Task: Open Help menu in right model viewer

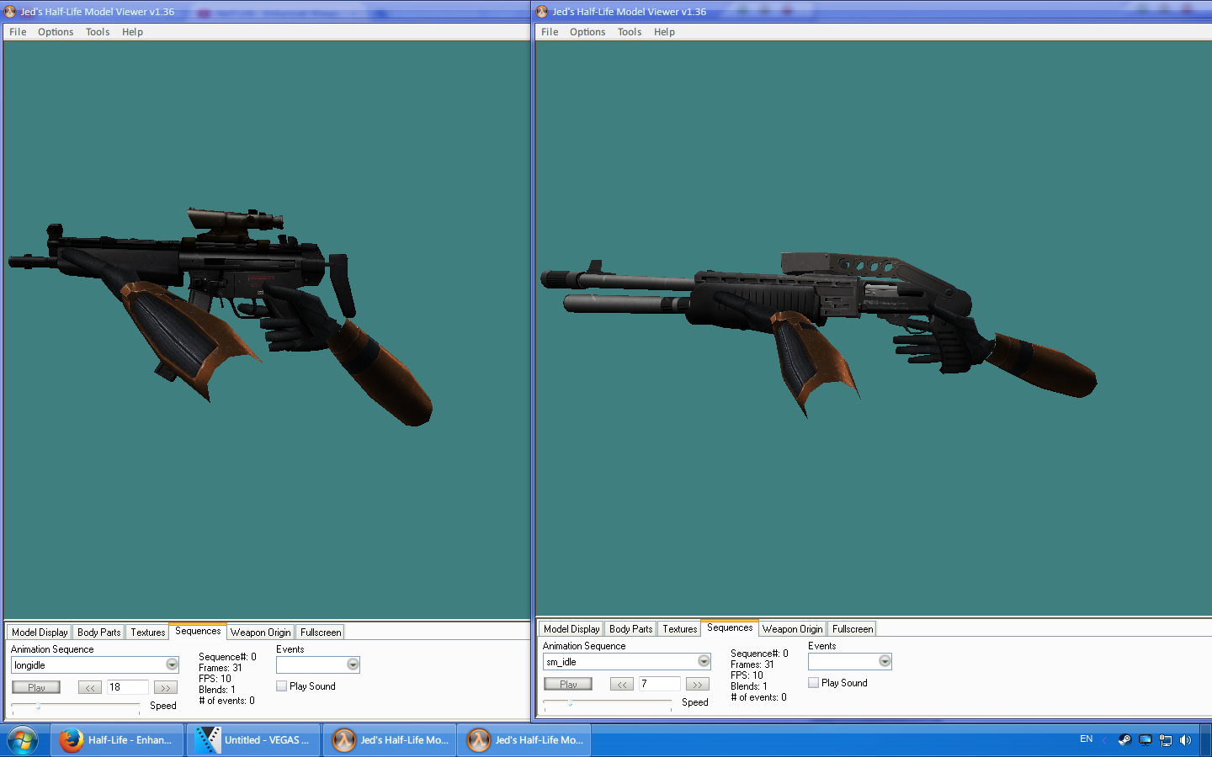Action: [x=664, y=32]
